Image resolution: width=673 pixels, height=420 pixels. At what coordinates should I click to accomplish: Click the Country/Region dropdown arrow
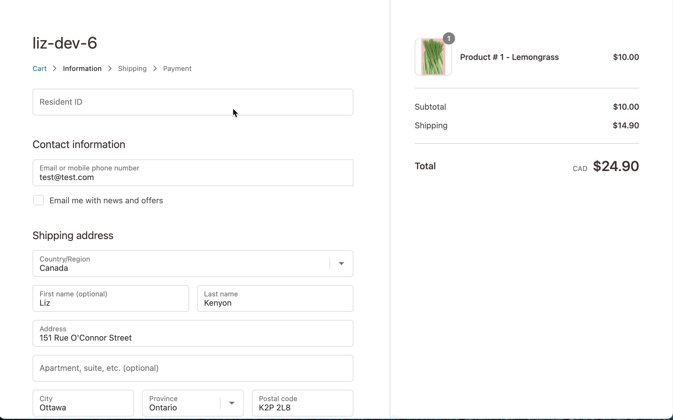341,264
